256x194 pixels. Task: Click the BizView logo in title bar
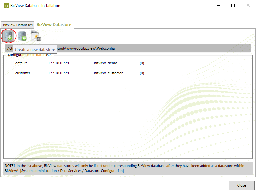click(6, 5)
